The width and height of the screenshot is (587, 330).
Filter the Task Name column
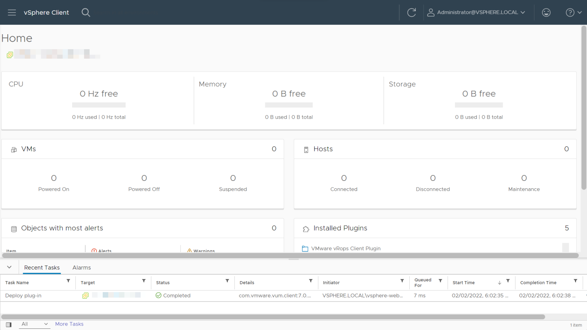[68, 281]
